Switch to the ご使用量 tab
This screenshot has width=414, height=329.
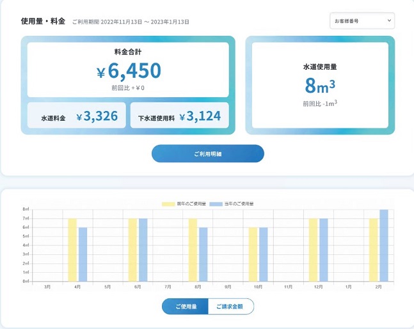click(x=184, y=307)
